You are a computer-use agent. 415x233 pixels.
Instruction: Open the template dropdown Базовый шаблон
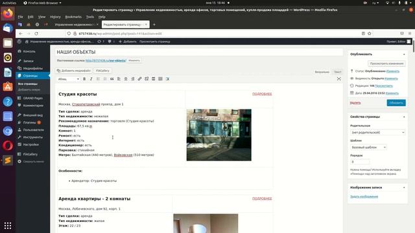[x=368, y=147]
